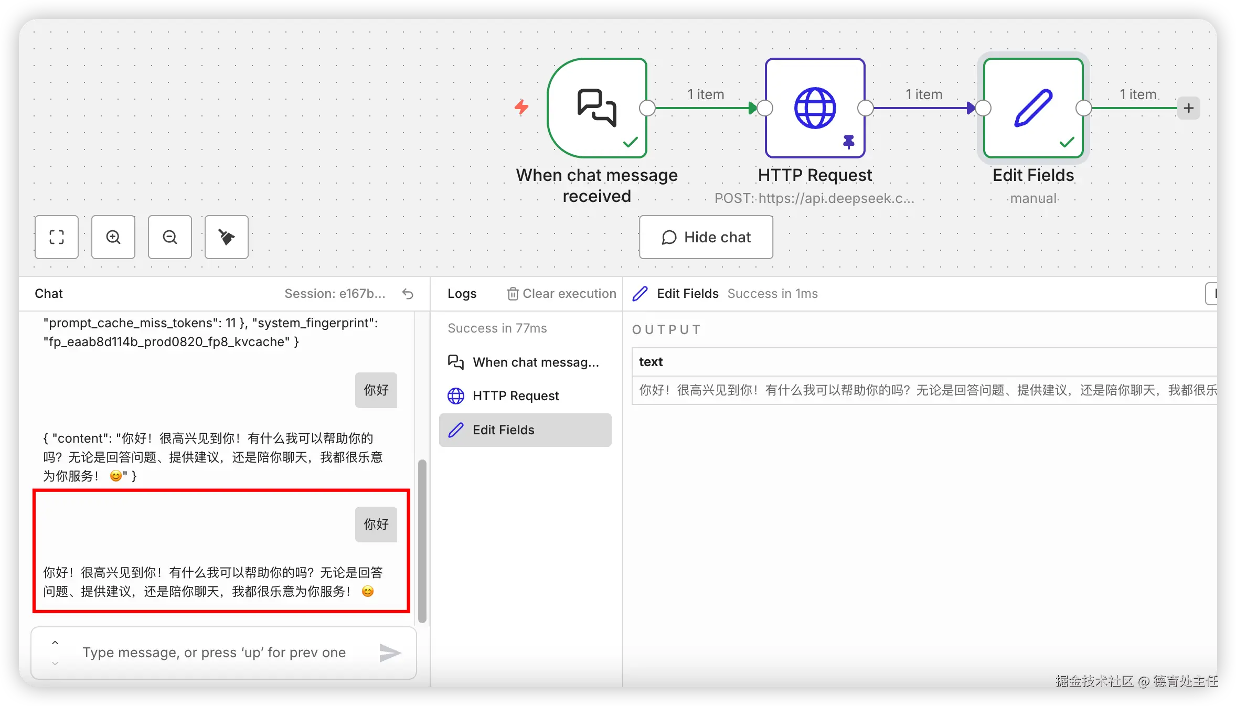Click the fit-to-view canvas icon

[57, 237]
